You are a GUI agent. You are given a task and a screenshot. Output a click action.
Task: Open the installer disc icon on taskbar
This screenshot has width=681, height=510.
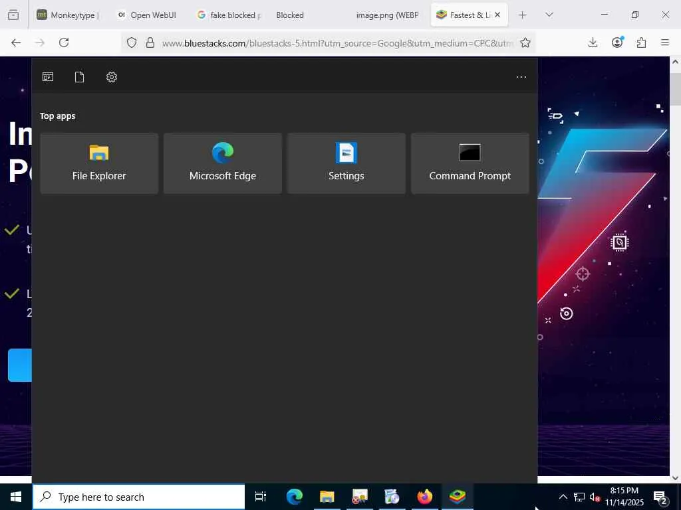[392, 497]
